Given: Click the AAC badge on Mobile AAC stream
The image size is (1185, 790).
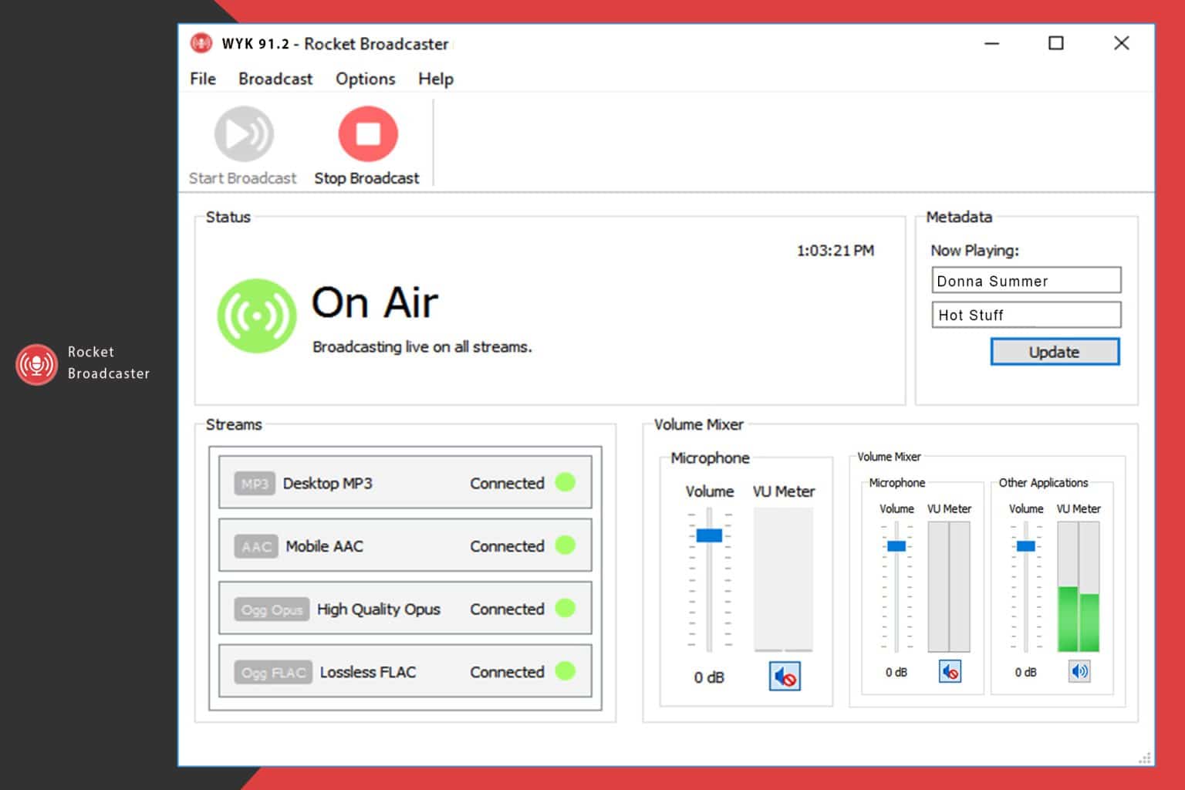Looking at the screenshot, I should pyautogui.click(x=255, y=546).
